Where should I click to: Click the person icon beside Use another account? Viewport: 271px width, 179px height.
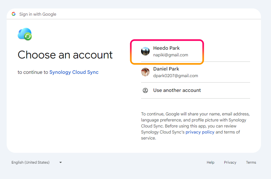tap(145, 90)
